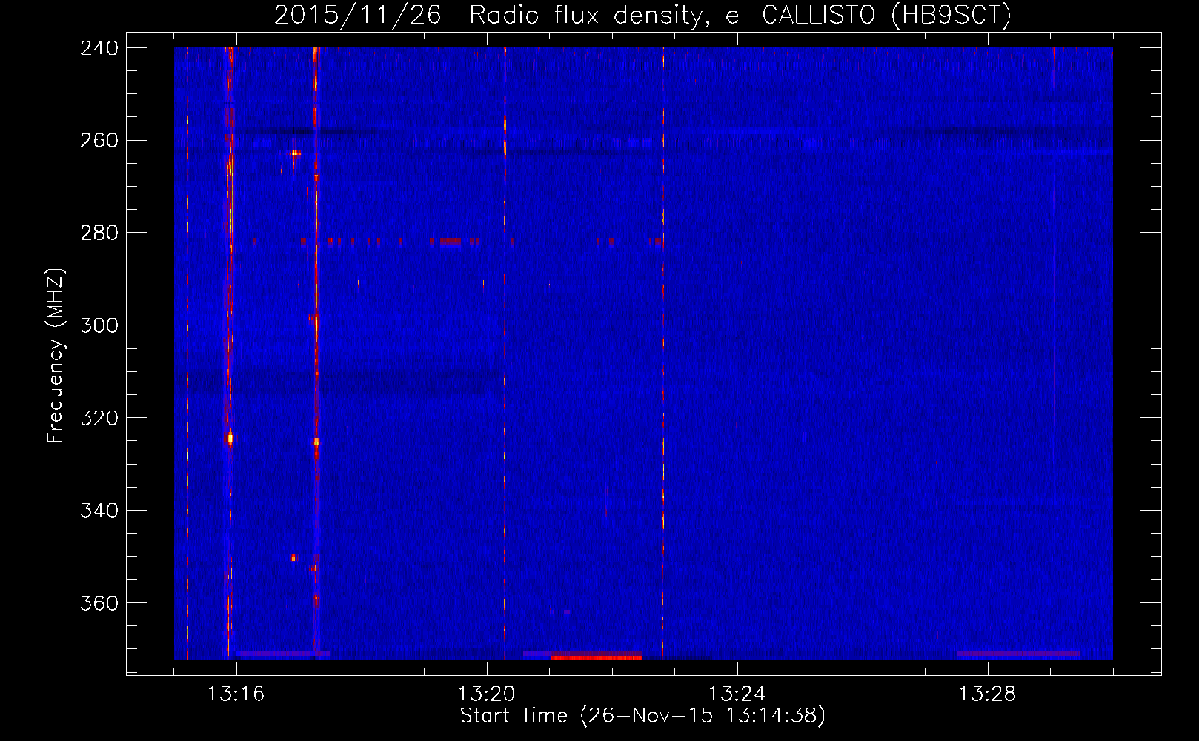Select the 340 frequency tick label
This screenshot has width=1199, height=741.
click(x=99, y=511)
